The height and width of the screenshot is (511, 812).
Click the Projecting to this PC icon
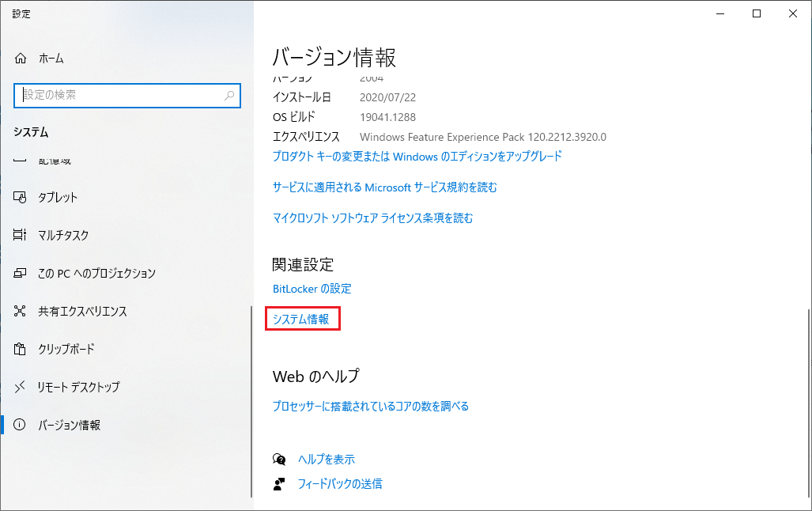[21, 274]
